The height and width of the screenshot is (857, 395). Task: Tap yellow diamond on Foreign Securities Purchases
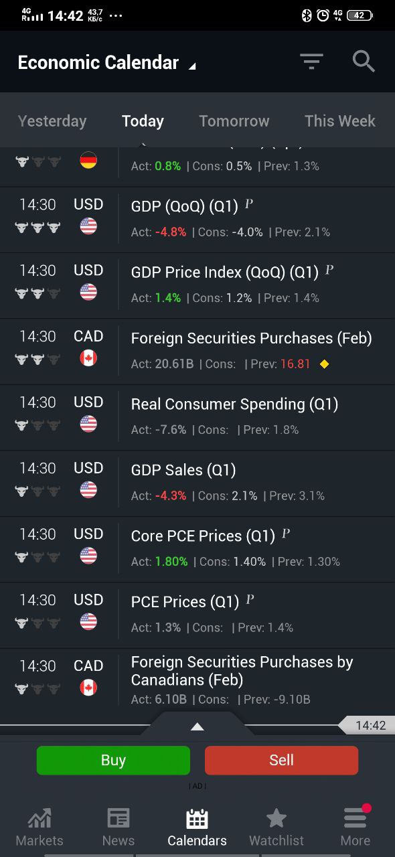pyautogui.click(x=325, y=364)
